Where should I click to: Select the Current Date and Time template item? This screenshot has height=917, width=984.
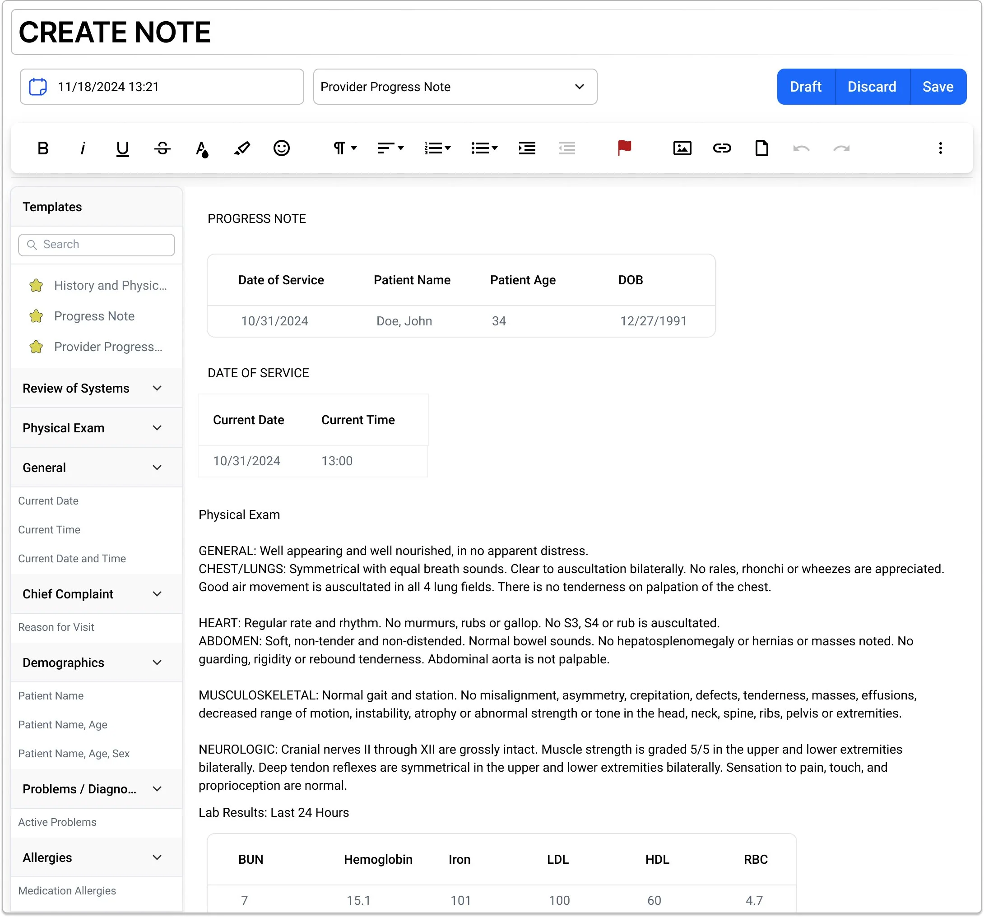tap(72, 559)
